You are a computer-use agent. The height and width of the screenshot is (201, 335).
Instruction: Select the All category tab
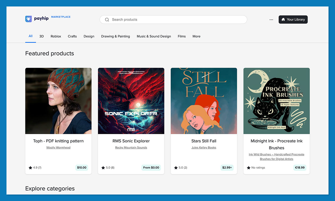pos(30,36)
